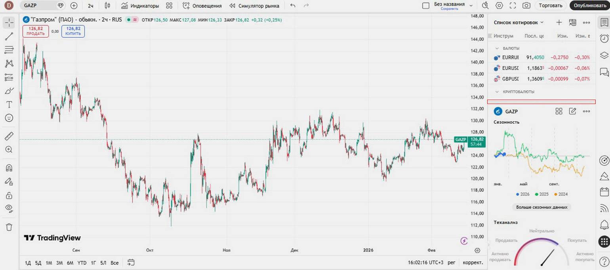Click the trash icon to remove drawings
This screenshot has height=270, width=610.
point(9,227)
